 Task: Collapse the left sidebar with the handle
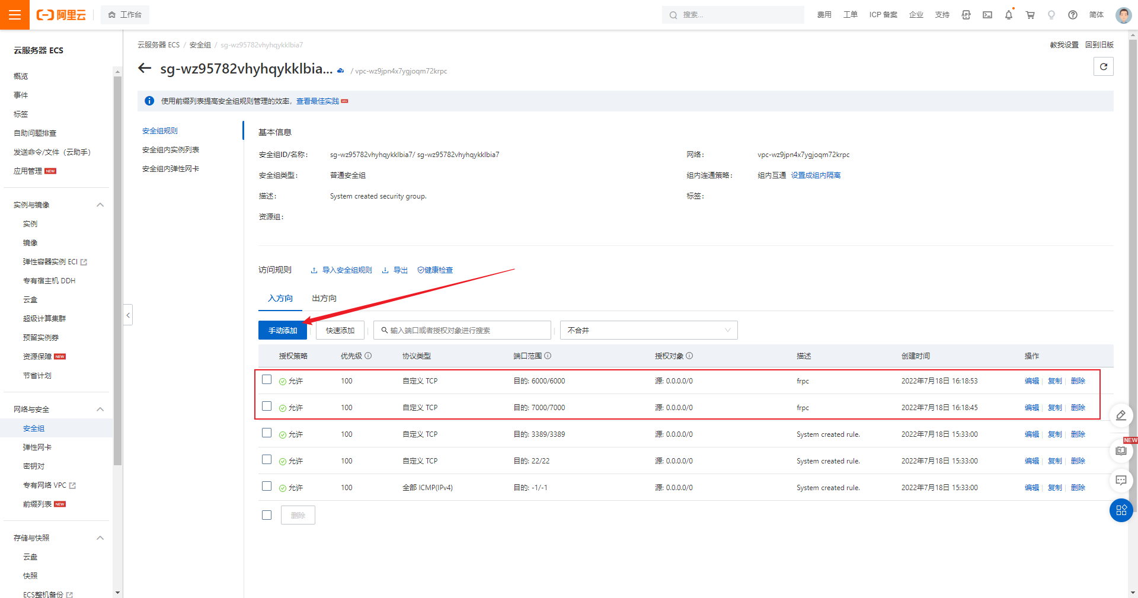click(x=128, y=315)
